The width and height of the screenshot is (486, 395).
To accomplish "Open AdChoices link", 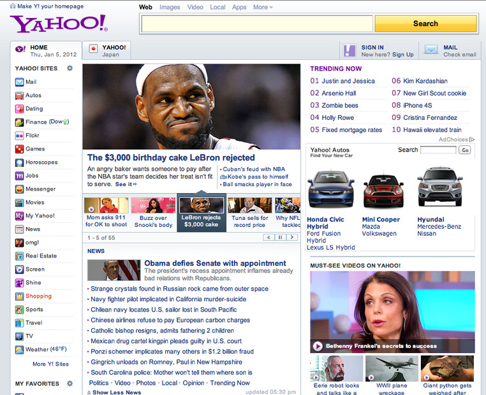I will click(456, 140).
